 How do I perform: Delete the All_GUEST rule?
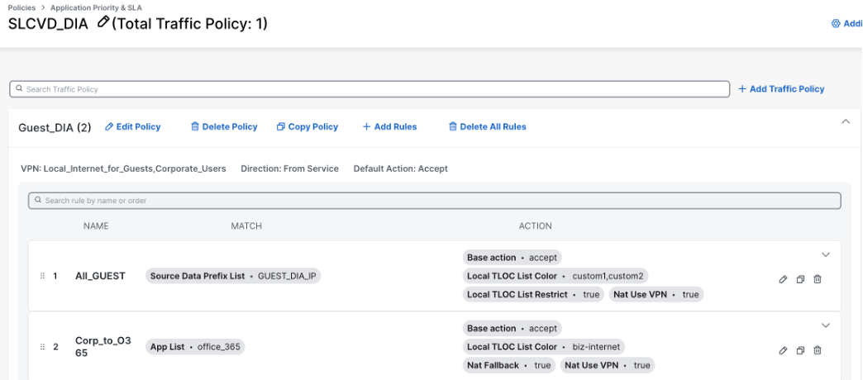coord(818,279)
